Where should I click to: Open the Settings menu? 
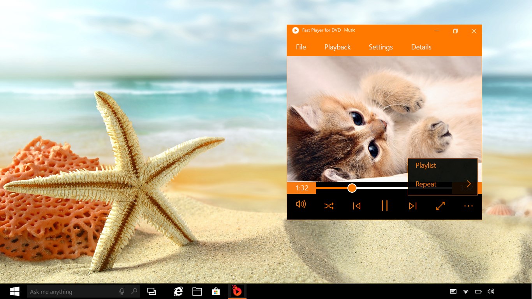click(x=381, y=47)
